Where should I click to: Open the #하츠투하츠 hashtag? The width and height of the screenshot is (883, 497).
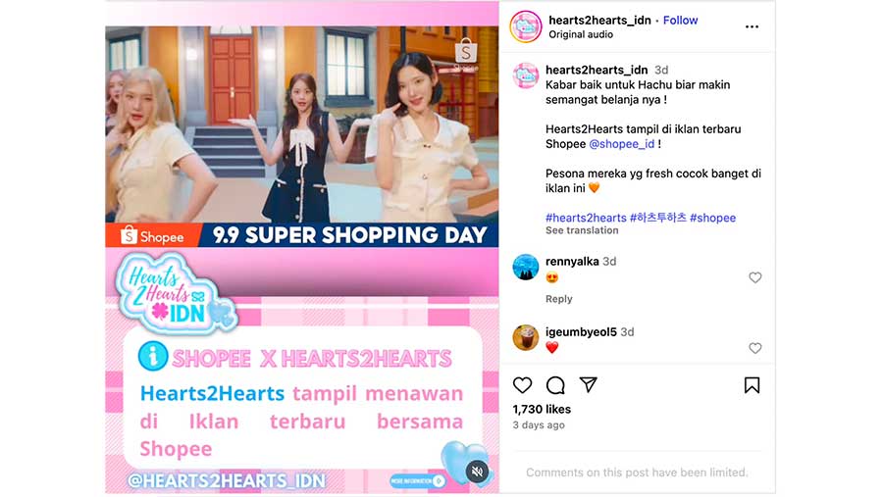[x=657, y=218]
